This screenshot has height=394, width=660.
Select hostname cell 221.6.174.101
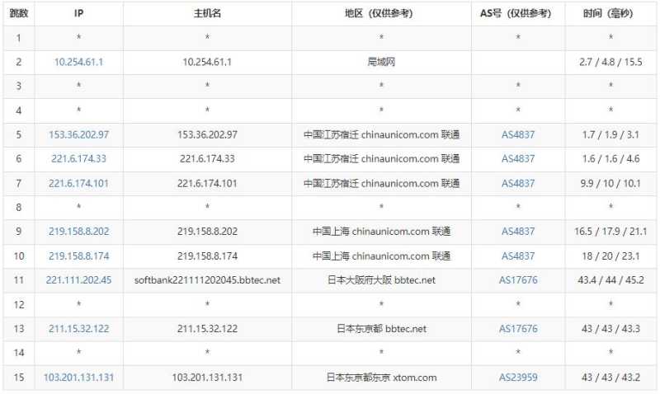pos(207,183)
